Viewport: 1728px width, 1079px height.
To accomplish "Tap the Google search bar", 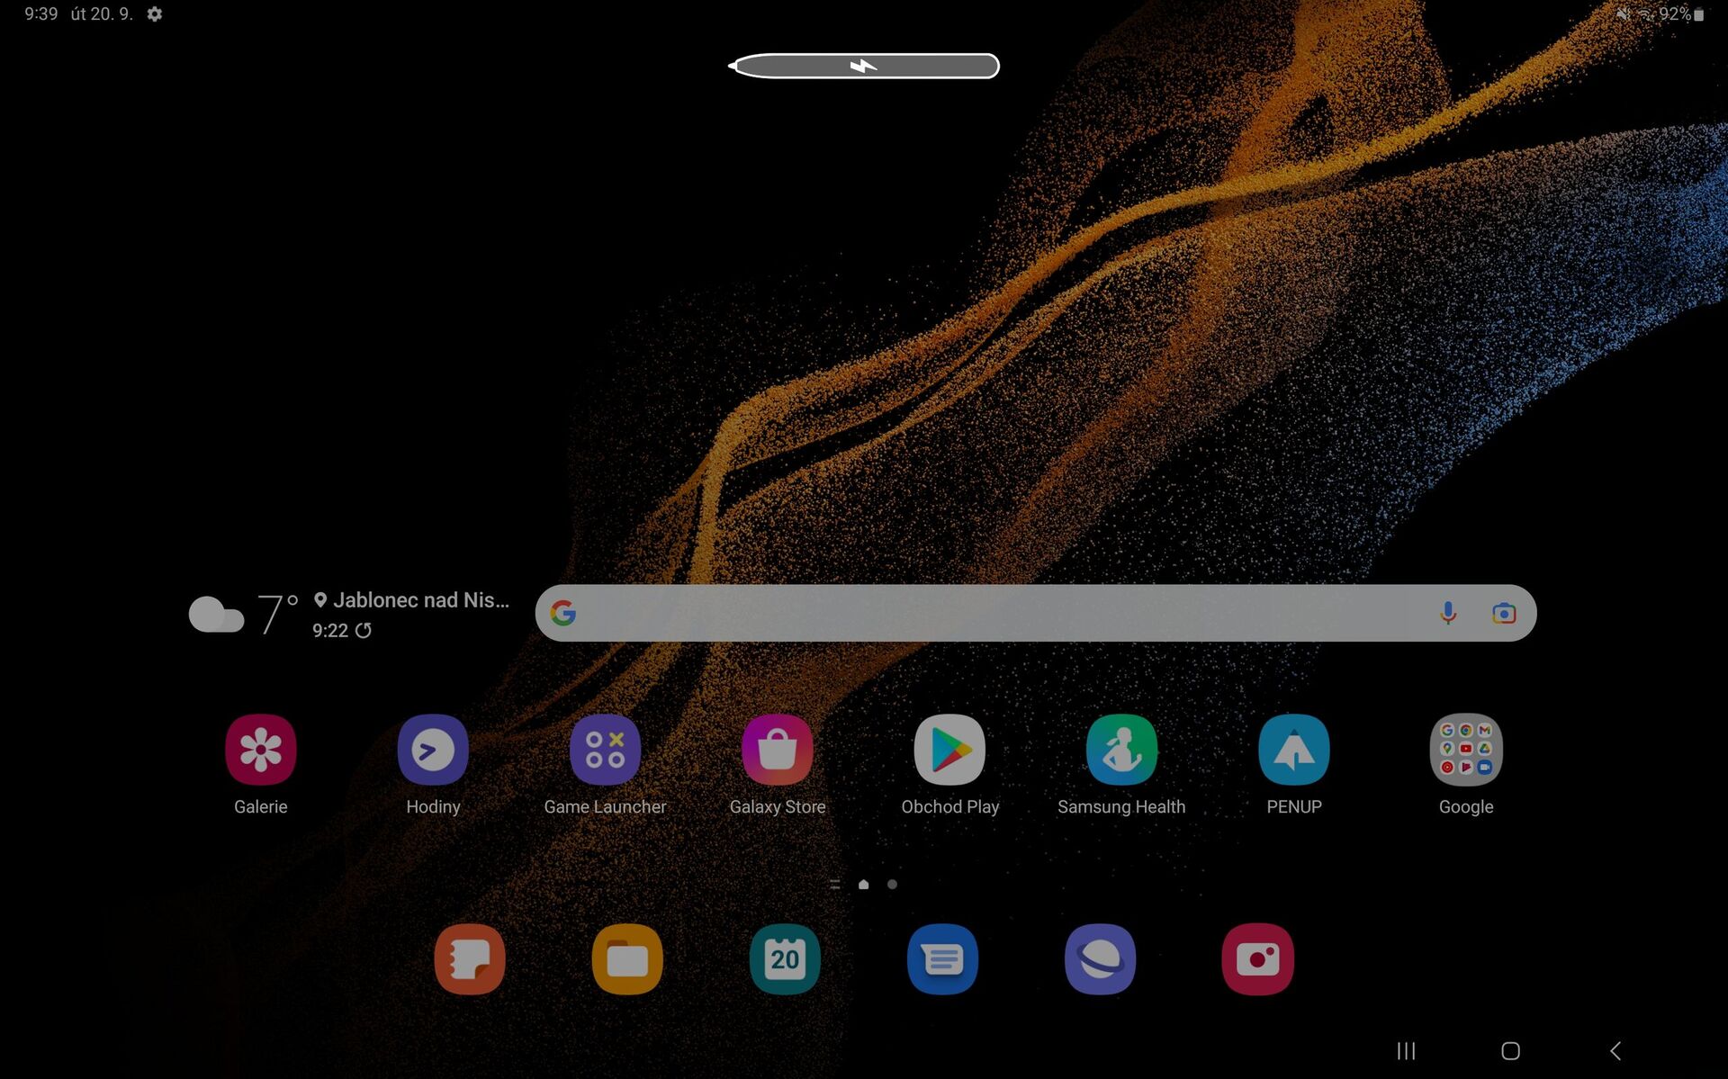I will point(990,613).
